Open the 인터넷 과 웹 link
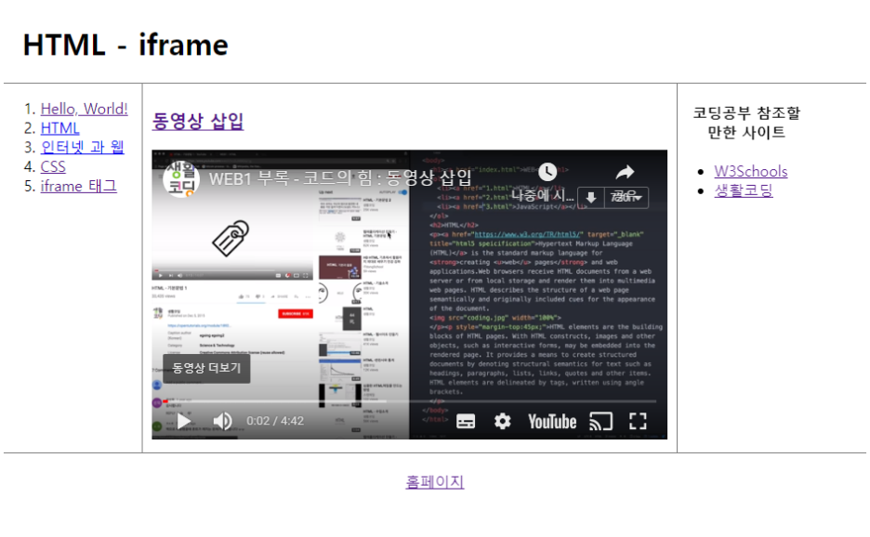Viewport: 870px width, 537px height. click(x=82, y=147)
